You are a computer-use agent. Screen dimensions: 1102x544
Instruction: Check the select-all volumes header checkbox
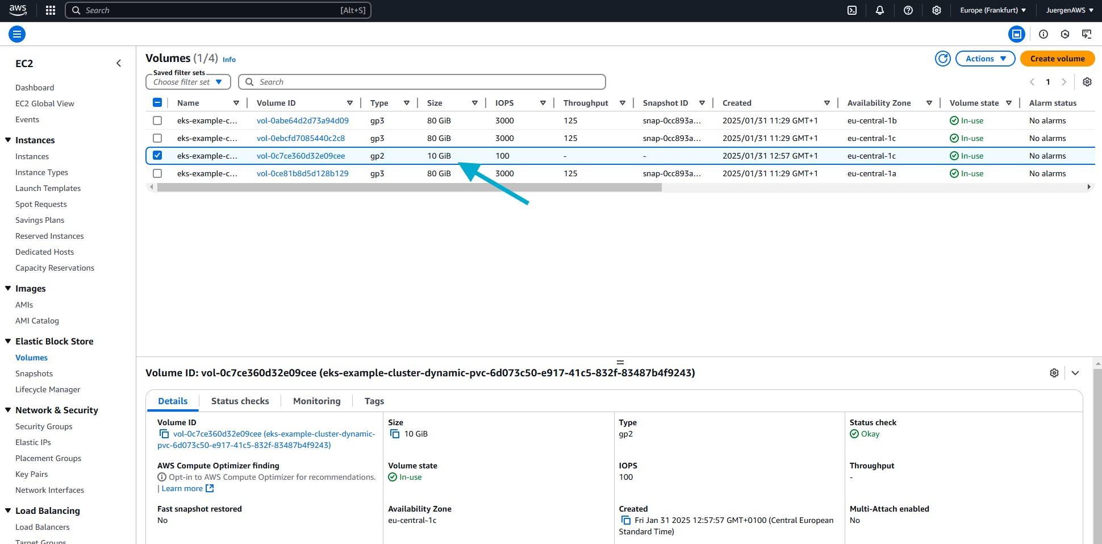pyautogui.click(x=157, y=102)
